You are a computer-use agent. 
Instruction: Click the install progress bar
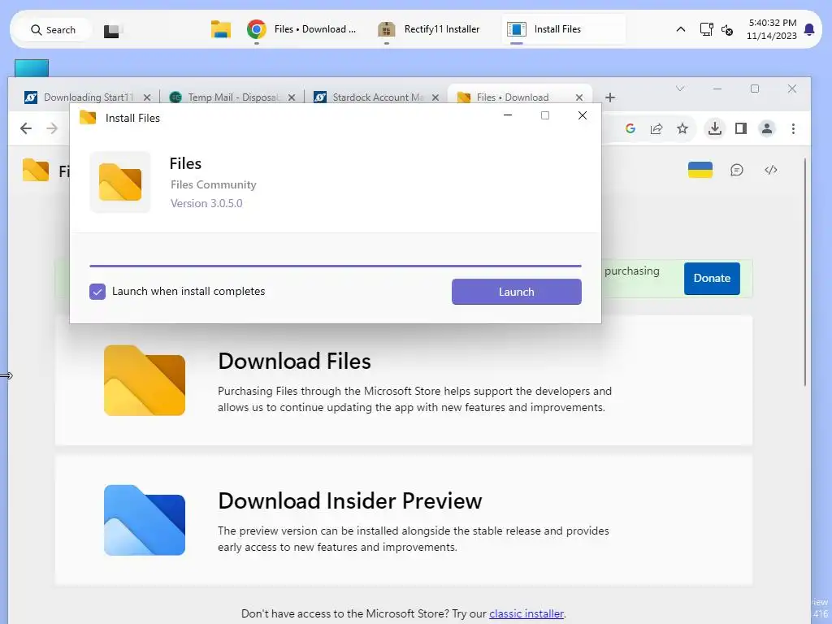(336, 266)
